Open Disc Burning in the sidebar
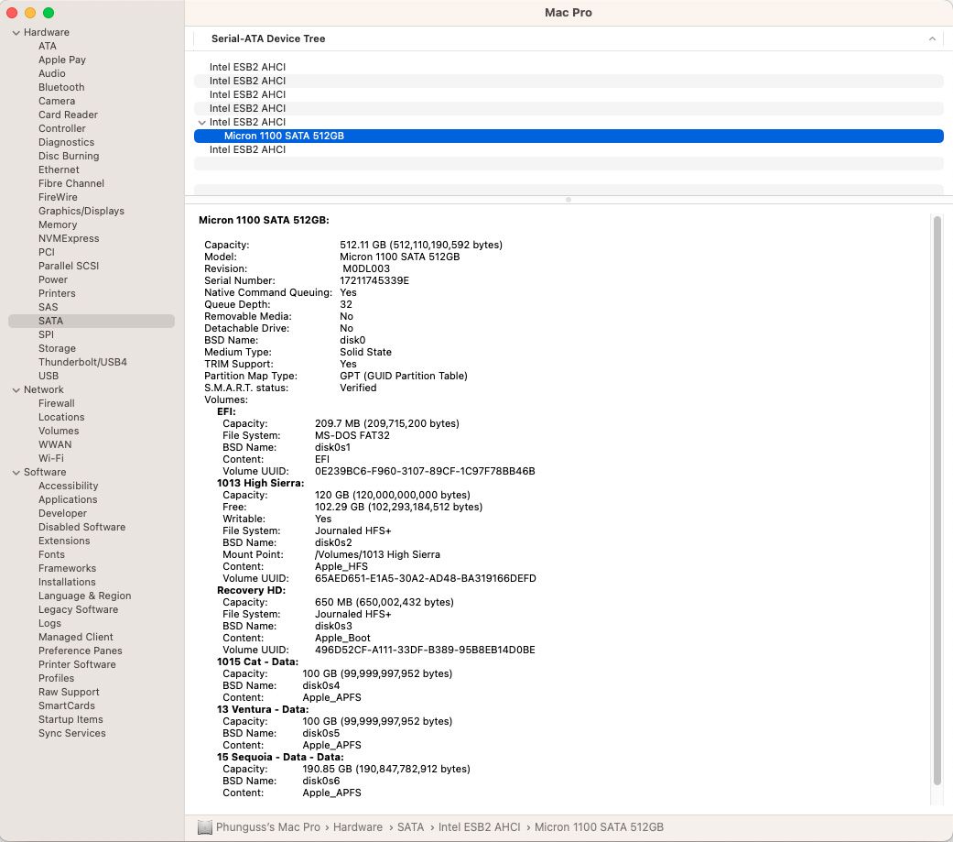 click(x=69, y=156)
